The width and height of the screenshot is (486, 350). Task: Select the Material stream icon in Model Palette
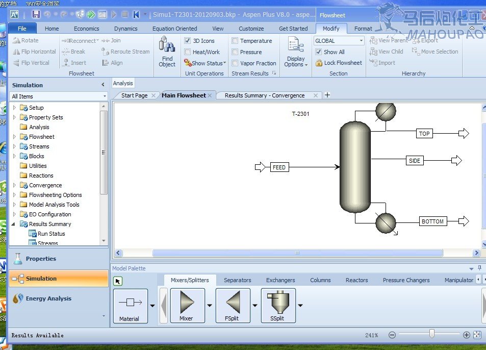click(x=130, y=306)
